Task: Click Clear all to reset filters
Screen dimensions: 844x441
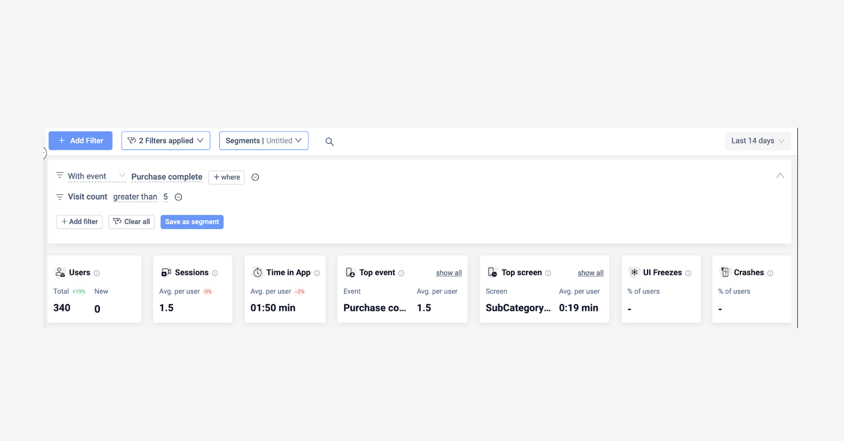Action: (x=132, y=222)
